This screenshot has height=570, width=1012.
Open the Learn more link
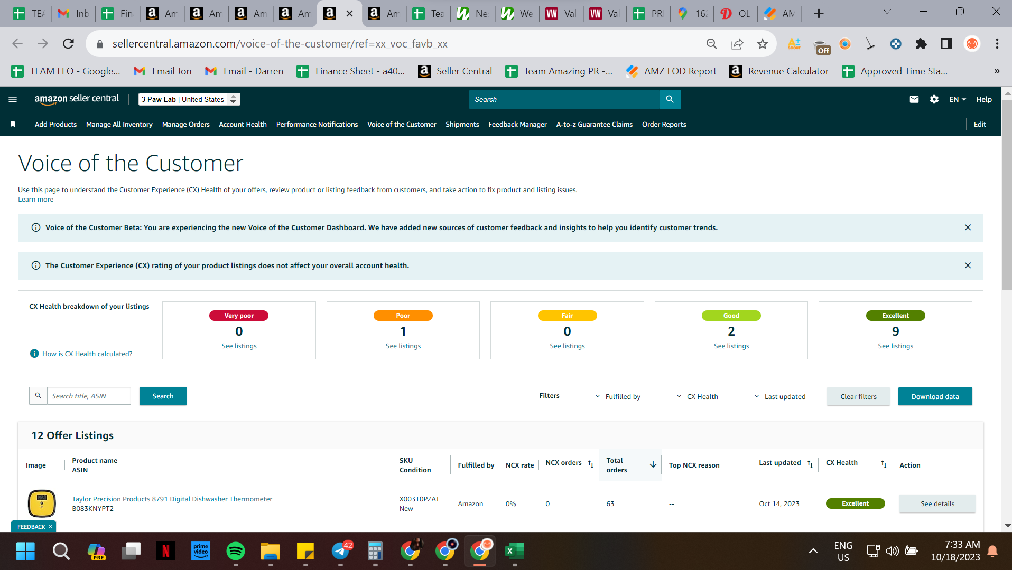point(35,199)
